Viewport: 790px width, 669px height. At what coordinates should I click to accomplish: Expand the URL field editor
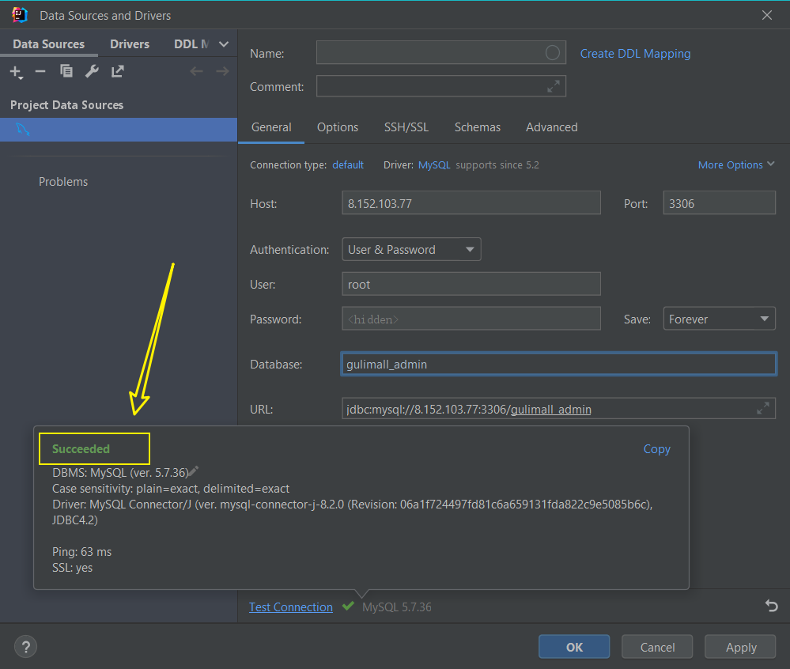pos(763,408)
